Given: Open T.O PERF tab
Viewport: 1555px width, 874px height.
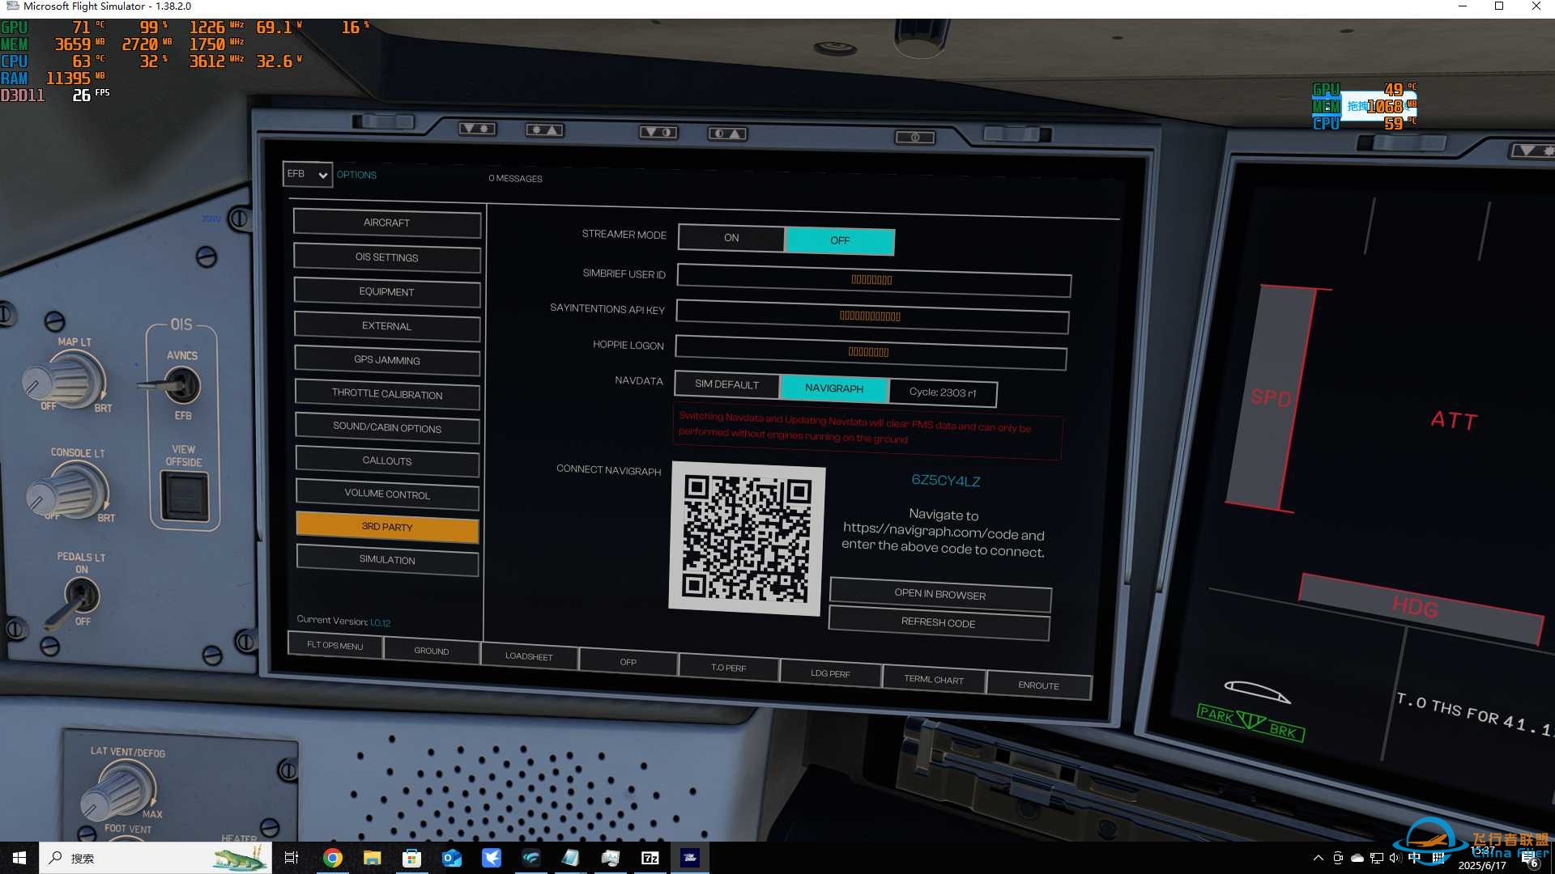Looking at the screenshot, I should pos(729,668).
